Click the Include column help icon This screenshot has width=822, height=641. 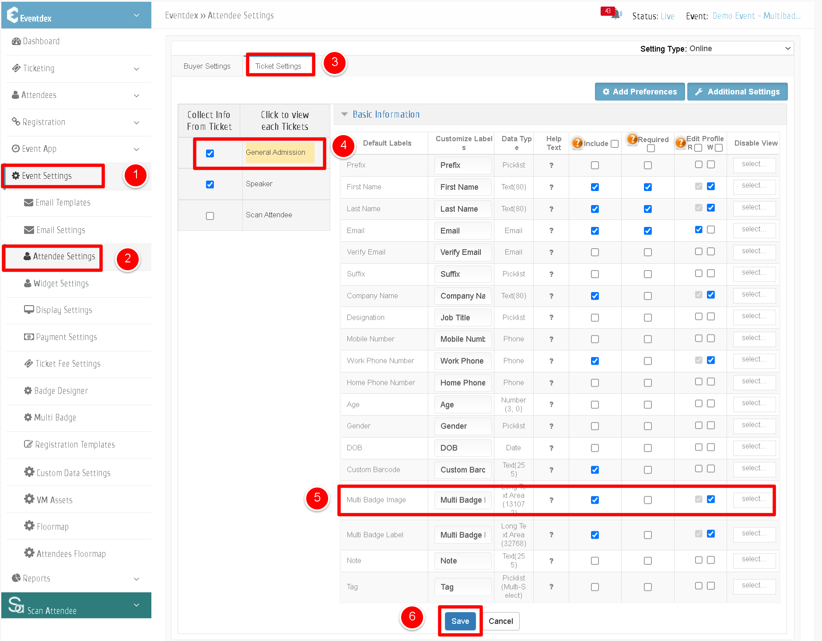click(577, 143)
